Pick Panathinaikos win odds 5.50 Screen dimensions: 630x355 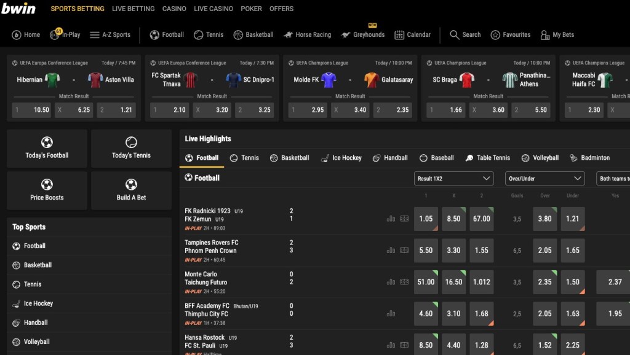pyautogui.click(x=531, y=110)
